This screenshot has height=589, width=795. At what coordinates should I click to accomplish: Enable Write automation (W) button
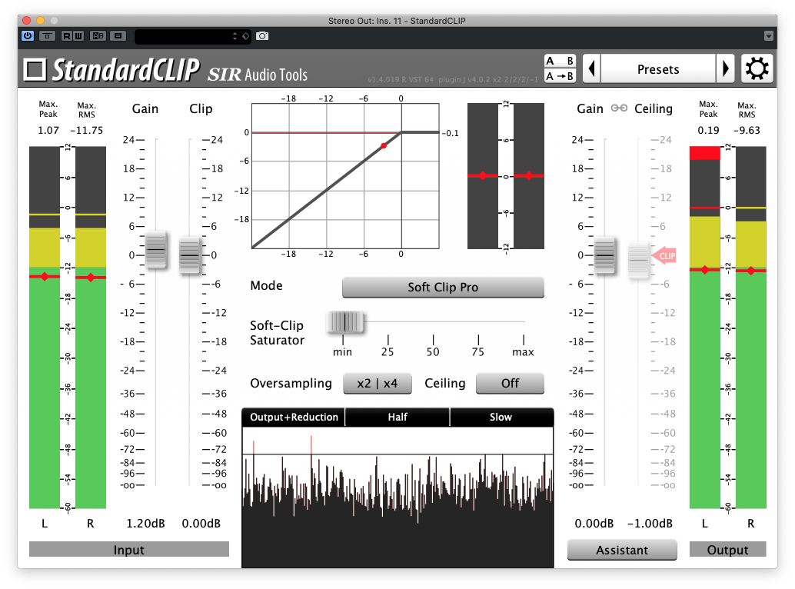point(78,36)
